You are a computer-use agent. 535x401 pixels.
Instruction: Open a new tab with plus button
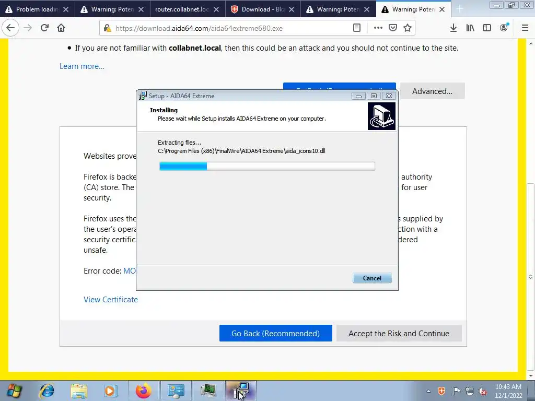click(x=460, y=9)
